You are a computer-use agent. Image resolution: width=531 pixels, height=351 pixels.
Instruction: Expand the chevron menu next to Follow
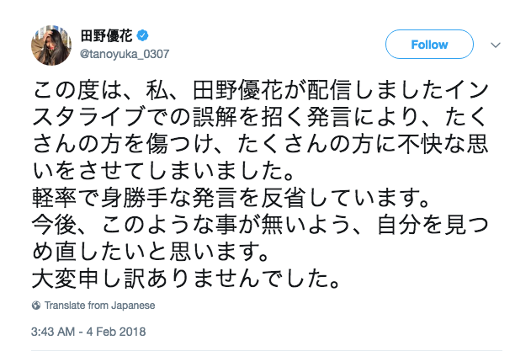(496, 45)
